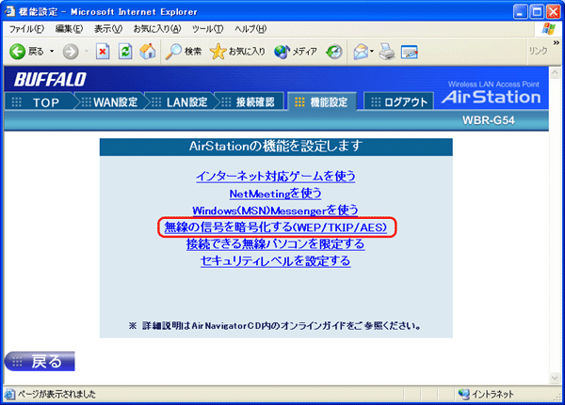Stop page loading with red X icon

[104, 51]
